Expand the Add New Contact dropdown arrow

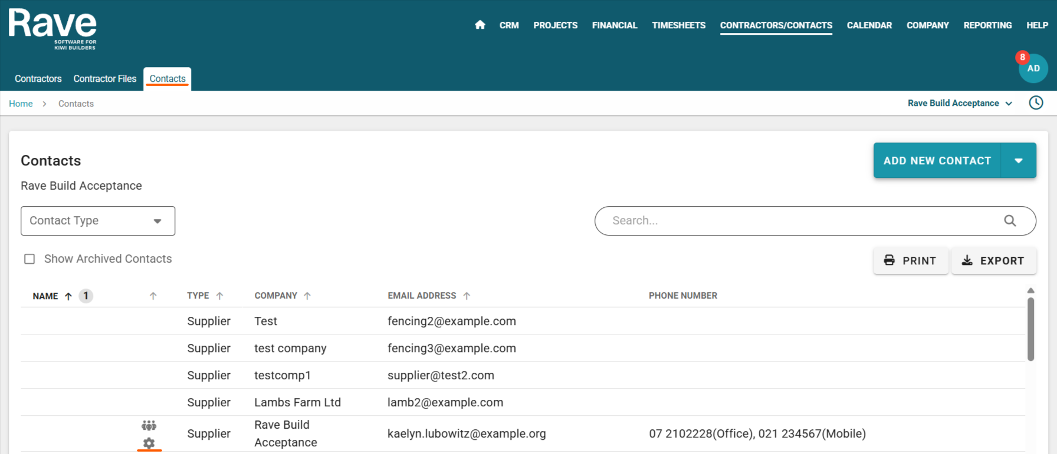(x=1019, y=161)
